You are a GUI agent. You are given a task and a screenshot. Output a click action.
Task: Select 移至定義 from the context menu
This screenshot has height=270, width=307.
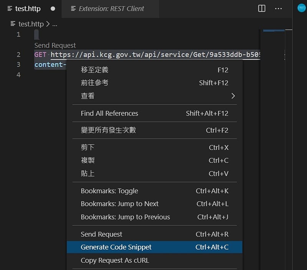pyautogui.click(x=94, y=70)
